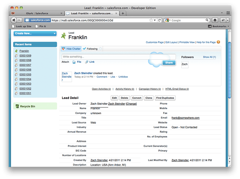
Task: Click the green Lead person icon beside Franklin
Action: [63, 36]
